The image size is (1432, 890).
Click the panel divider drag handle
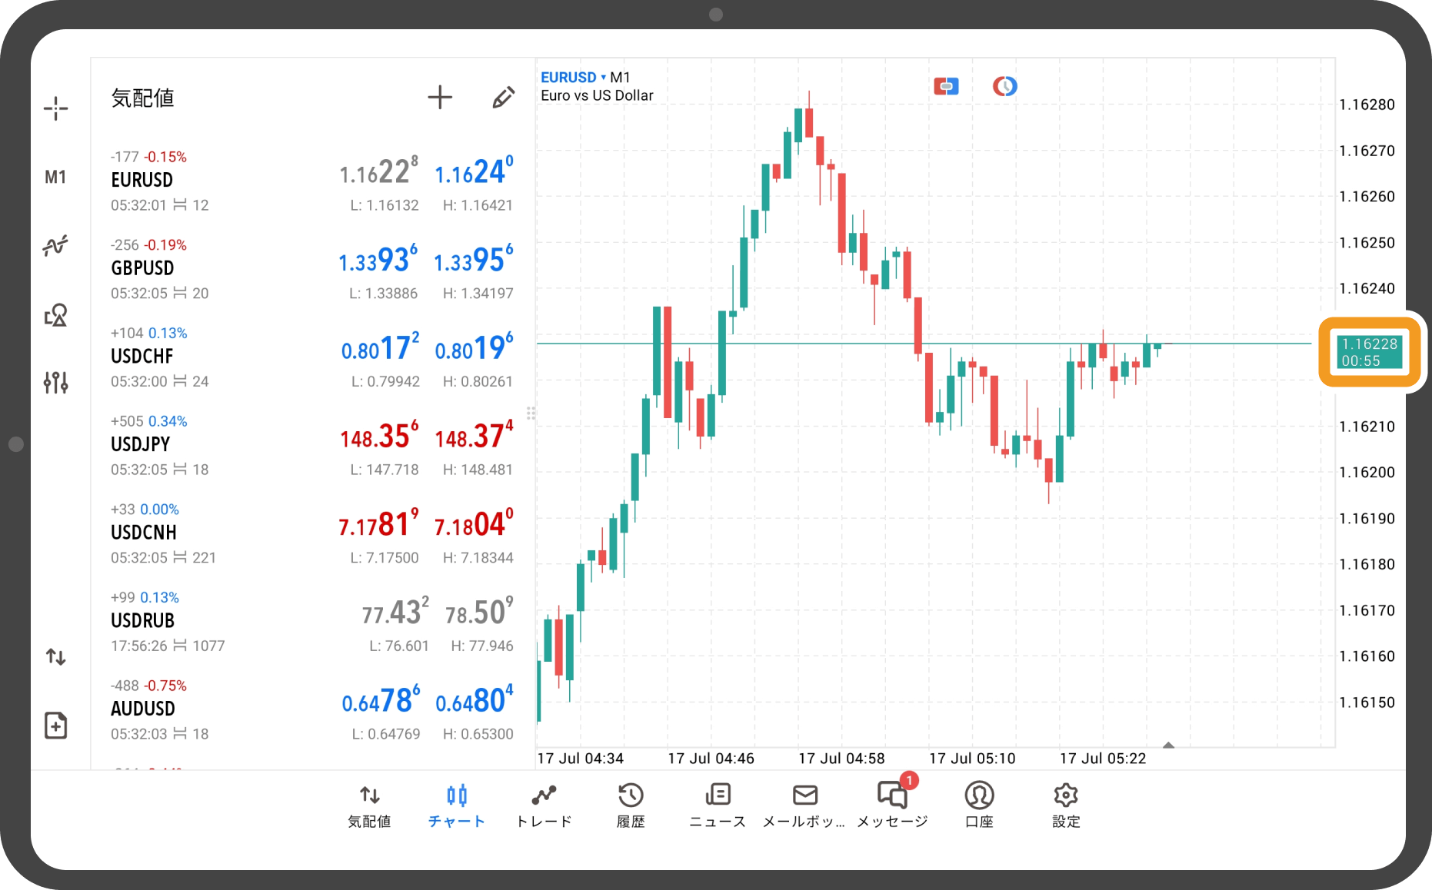tap(531, 413)
